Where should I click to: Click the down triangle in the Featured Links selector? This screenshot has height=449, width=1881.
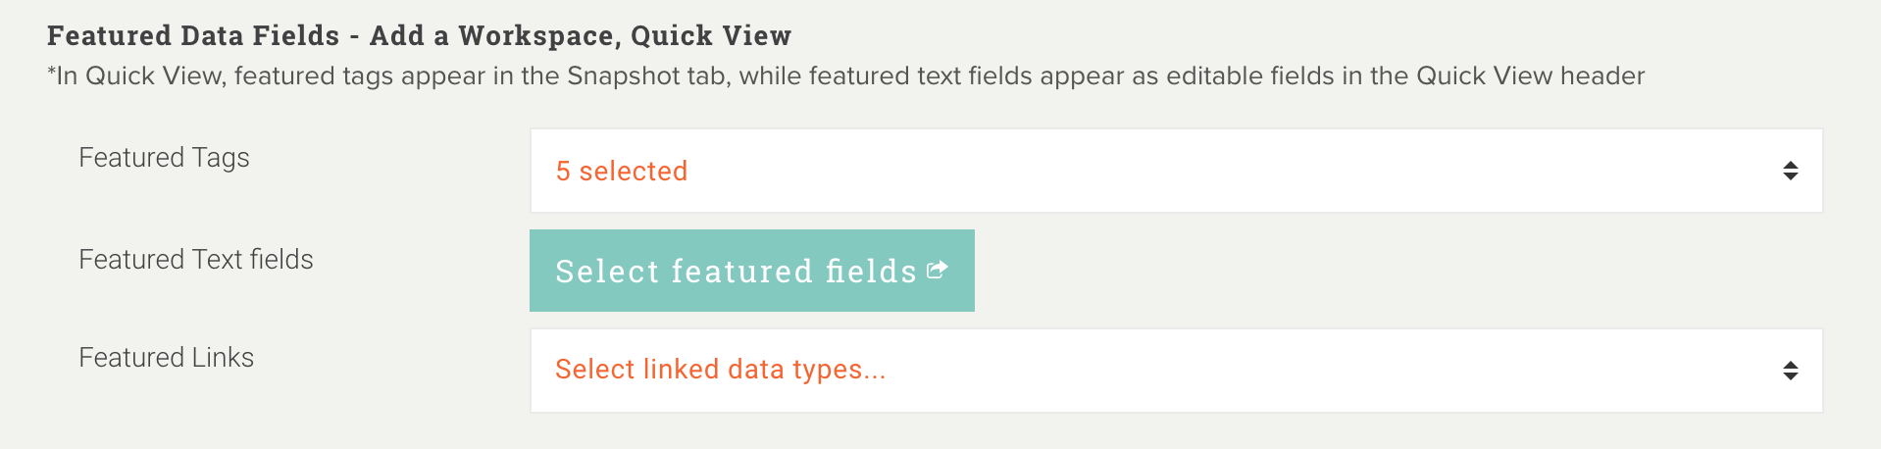[1790, 376]
